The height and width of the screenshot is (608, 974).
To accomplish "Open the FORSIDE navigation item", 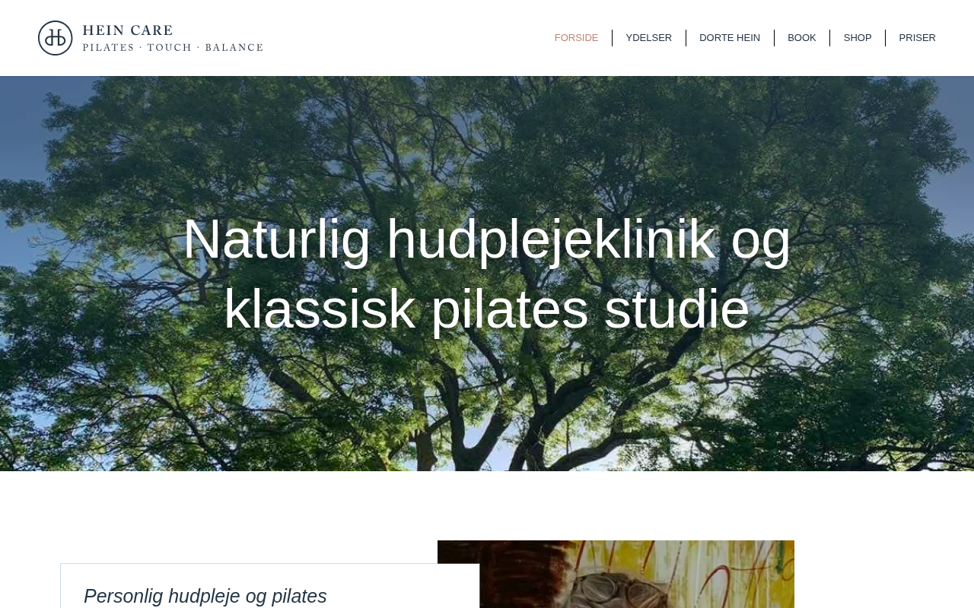I will pos(576,38).
